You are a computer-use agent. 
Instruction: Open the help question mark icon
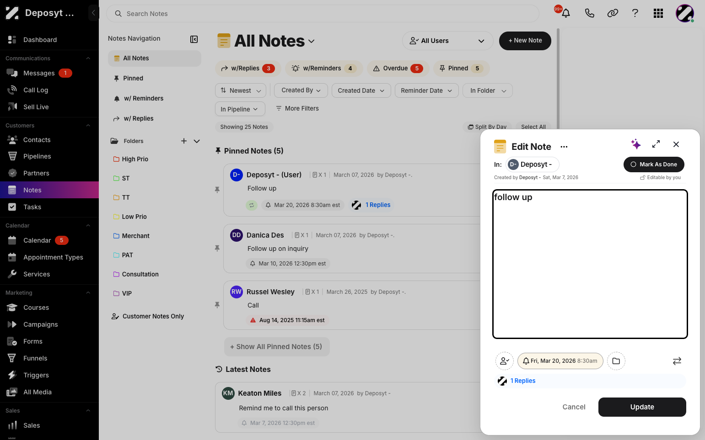point(635,13)
